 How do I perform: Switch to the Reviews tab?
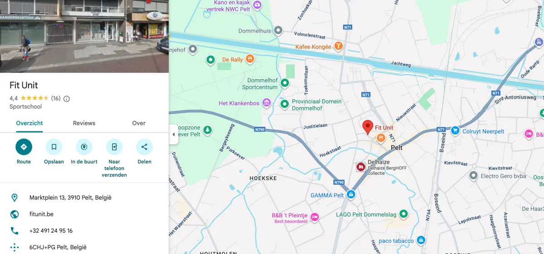pyautogui.click(x=84, y=123)
